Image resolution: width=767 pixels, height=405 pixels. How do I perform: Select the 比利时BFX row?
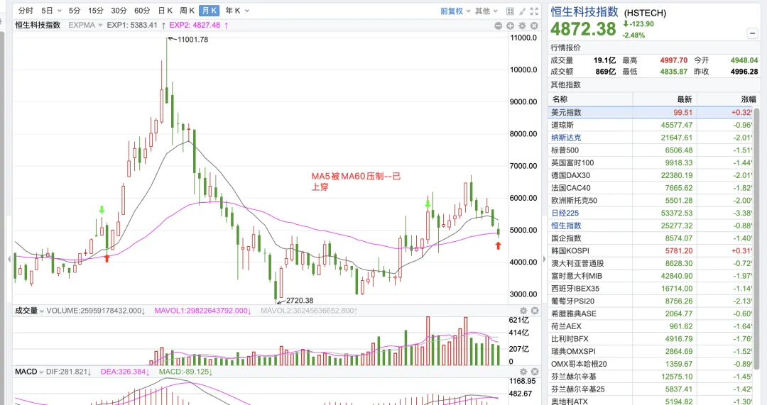tap(651, 339)
